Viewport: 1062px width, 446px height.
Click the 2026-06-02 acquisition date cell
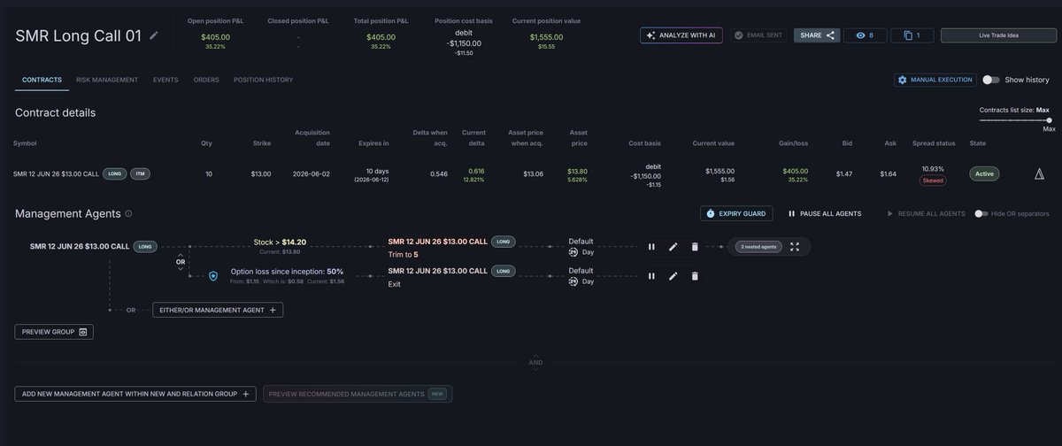(312, 174)
